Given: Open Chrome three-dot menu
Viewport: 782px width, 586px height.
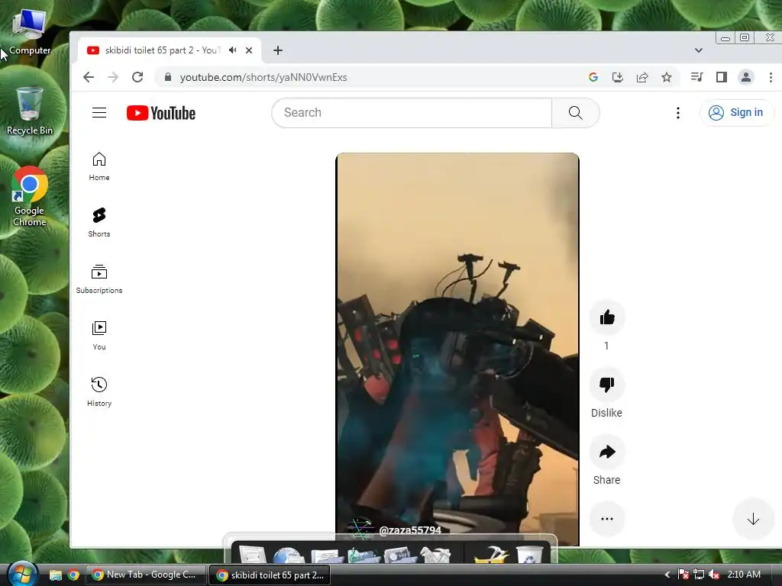Looking at the screenshot, I should point(771,77).
